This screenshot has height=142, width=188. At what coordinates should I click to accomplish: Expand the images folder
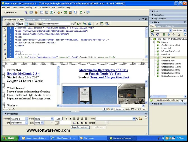[x=154, y=42]
